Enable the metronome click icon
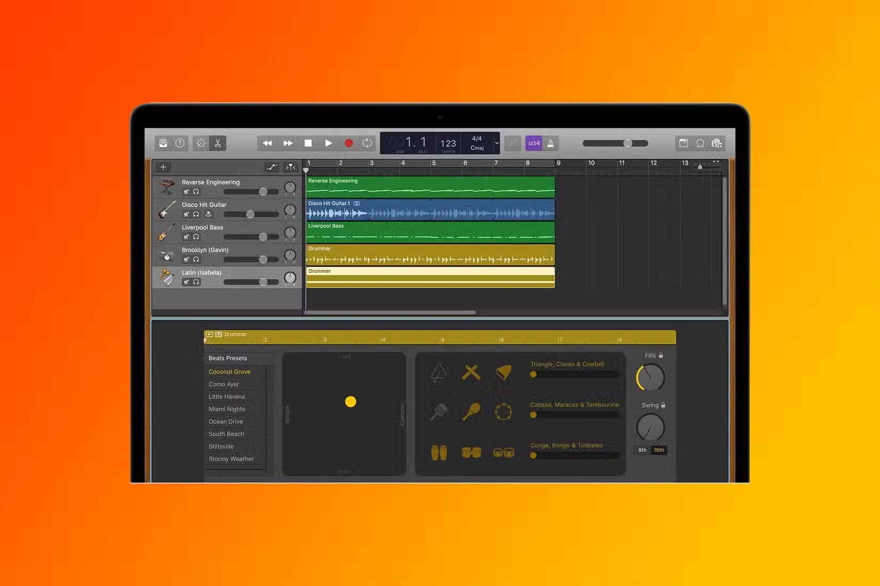This screenshot has width=880, height=586. pyautogui.click(x=550, y=143)
